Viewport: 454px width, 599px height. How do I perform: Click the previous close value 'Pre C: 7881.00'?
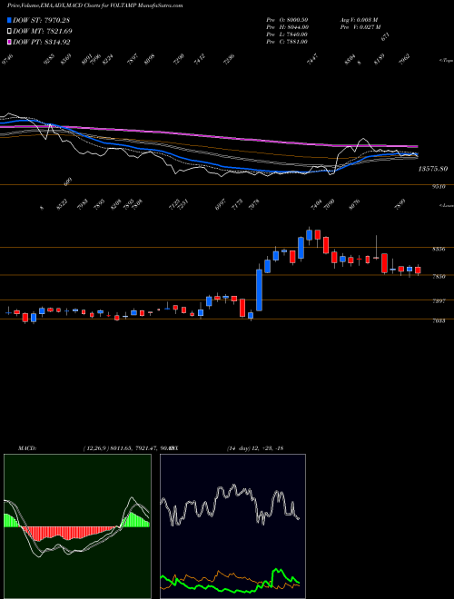287,42
